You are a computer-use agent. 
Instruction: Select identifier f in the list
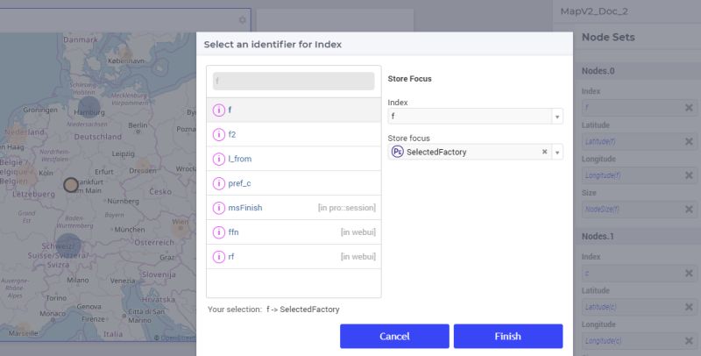pyautogui.click(x=294, y=110)
